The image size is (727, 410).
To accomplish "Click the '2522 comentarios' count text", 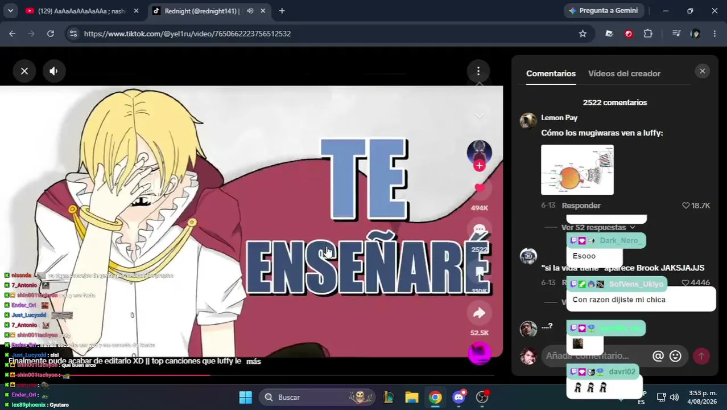I will pyautogui.click(x=615, y=102).
